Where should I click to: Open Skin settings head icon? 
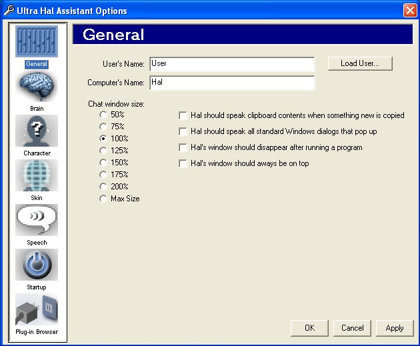point(37,175)
